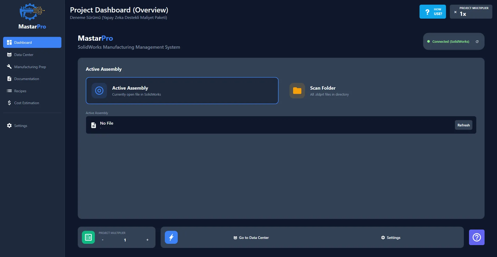Click the blue Active Assembly target icon
Image resolution: width=497 pixels, height=257 pixels.
click(x=99, y=91)
